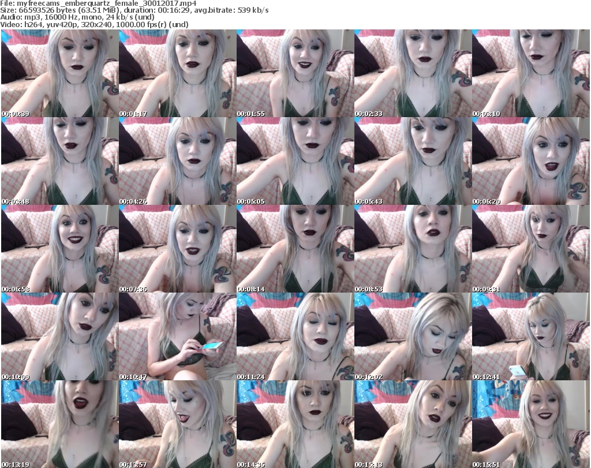Click the frame at 00:10:09
The height and width of the screenshot is (468, 591).
click(60, 337)
